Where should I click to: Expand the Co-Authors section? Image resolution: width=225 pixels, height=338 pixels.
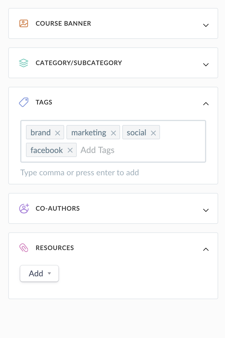(206, 210)
